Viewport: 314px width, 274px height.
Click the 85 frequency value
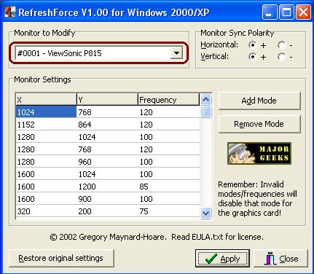pos(144,187)
